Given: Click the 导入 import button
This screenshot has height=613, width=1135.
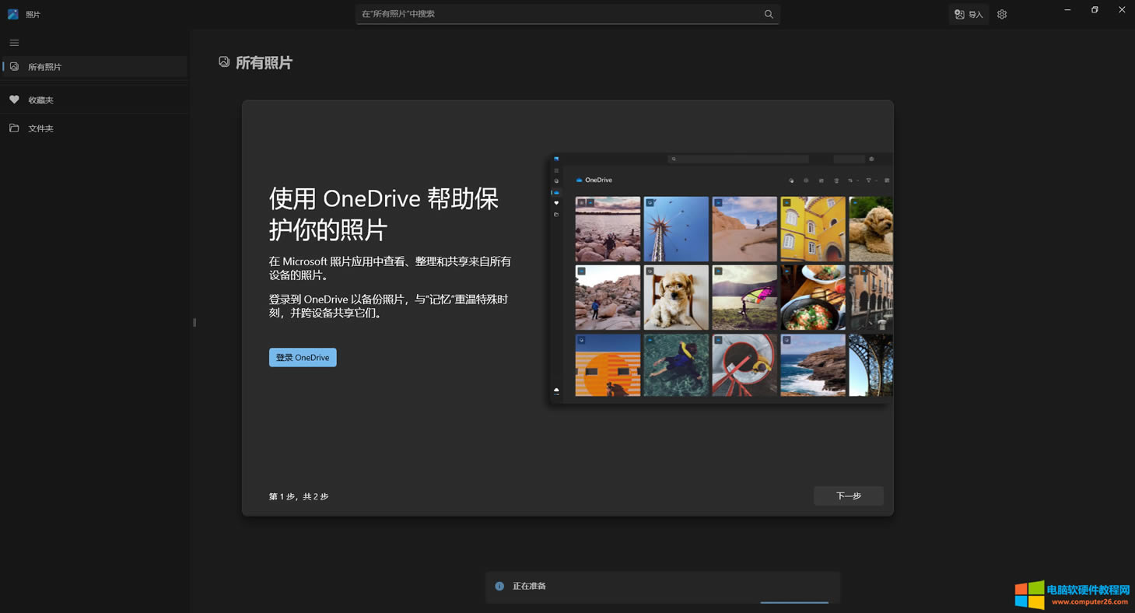Looking at the screenshot, I should (x=969, y=14).
